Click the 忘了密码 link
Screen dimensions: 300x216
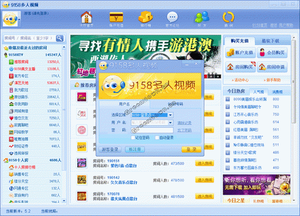tap(184, 130)
